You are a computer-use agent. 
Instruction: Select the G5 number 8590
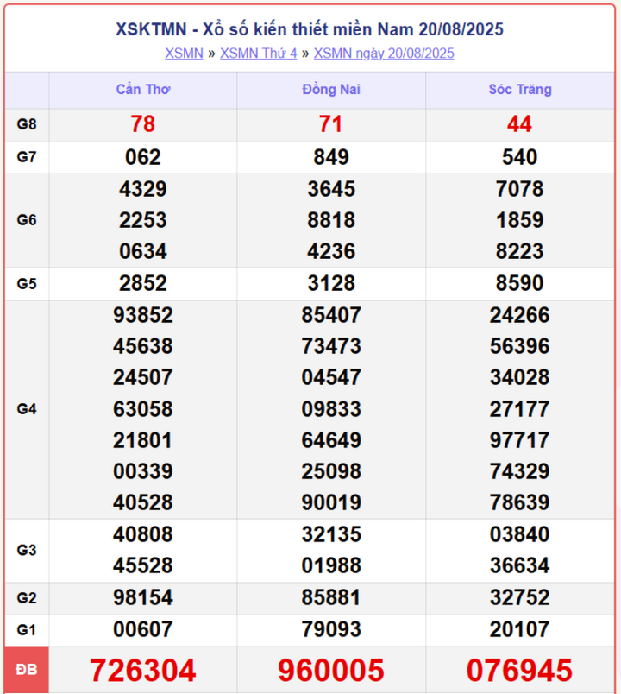click(520, 283)
